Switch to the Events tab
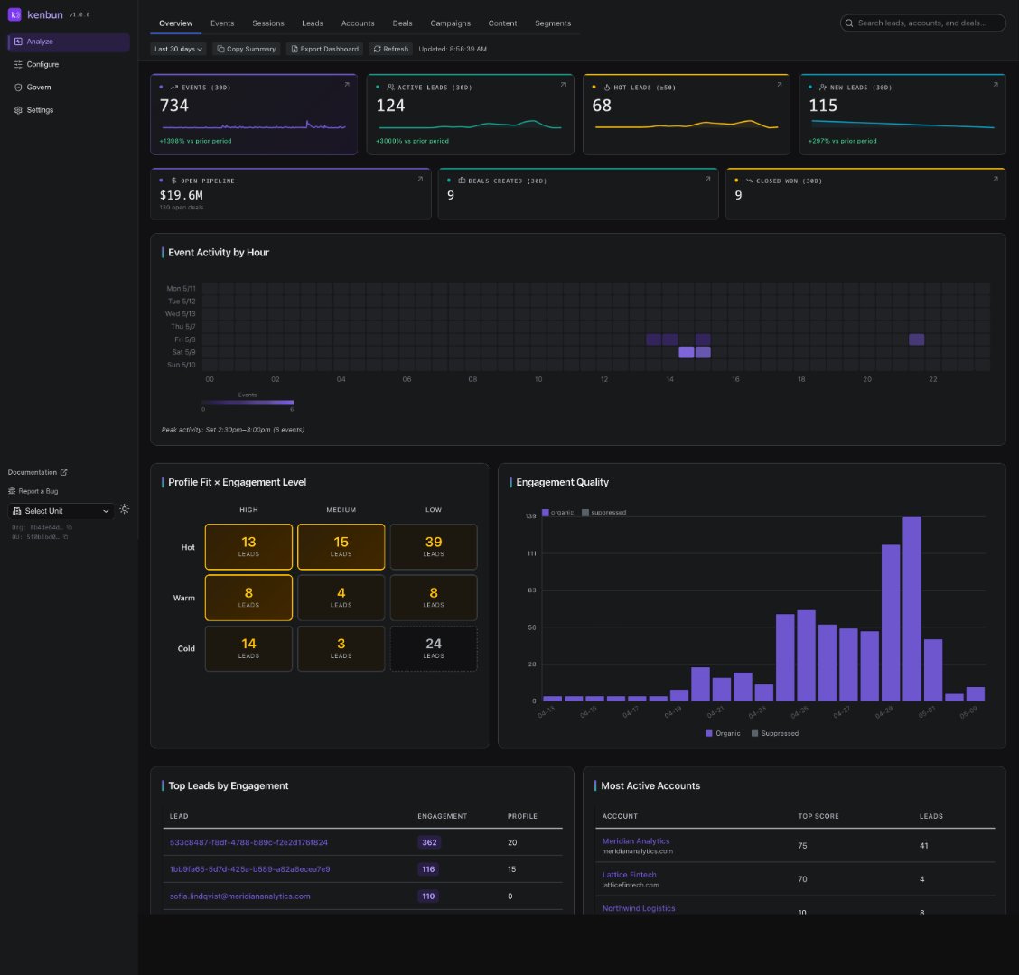Viewport: 1019px width, 975px height. [222, 23]
